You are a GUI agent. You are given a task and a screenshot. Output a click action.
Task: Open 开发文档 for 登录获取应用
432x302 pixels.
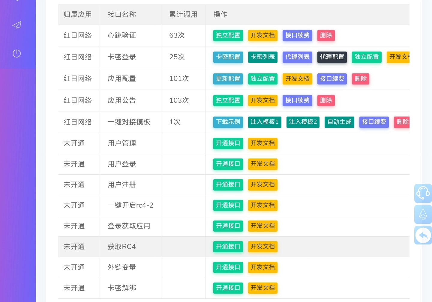(x=263, y=226)
